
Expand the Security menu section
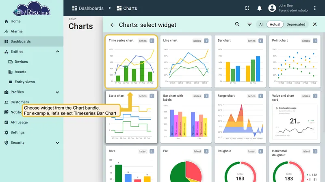(x=58, y=143)
